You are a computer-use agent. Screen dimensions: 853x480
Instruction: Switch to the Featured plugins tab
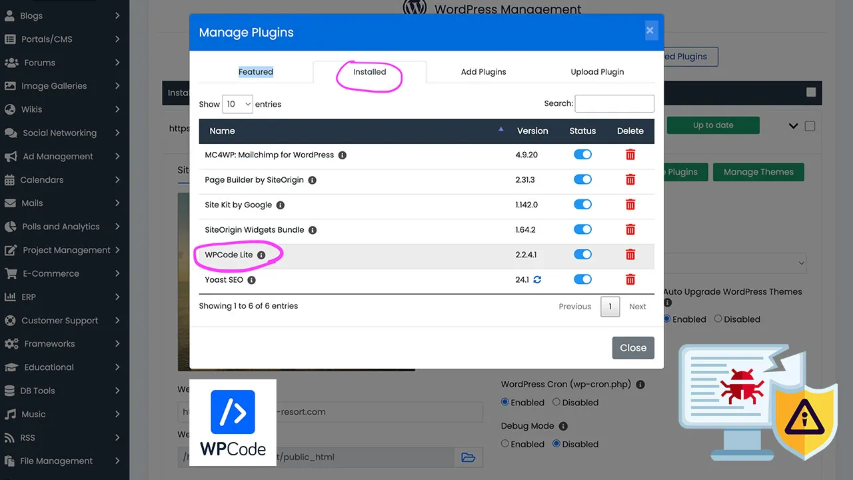pos(256,72)
